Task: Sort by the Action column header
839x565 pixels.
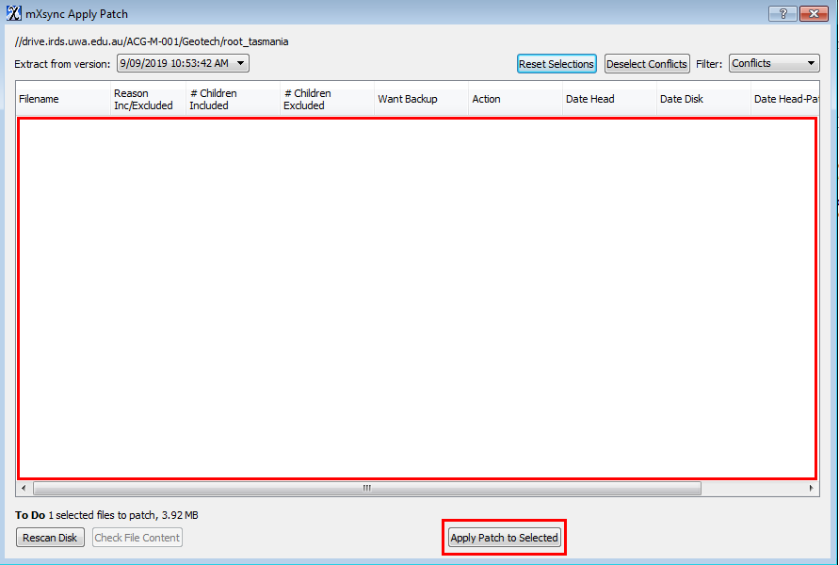Action: point(514,99)
